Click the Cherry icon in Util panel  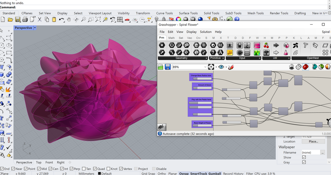pyautogui.click(x=266, y=45)
